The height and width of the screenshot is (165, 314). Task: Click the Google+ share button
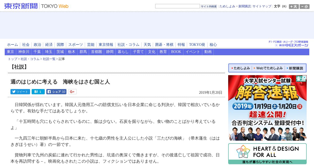72,92
